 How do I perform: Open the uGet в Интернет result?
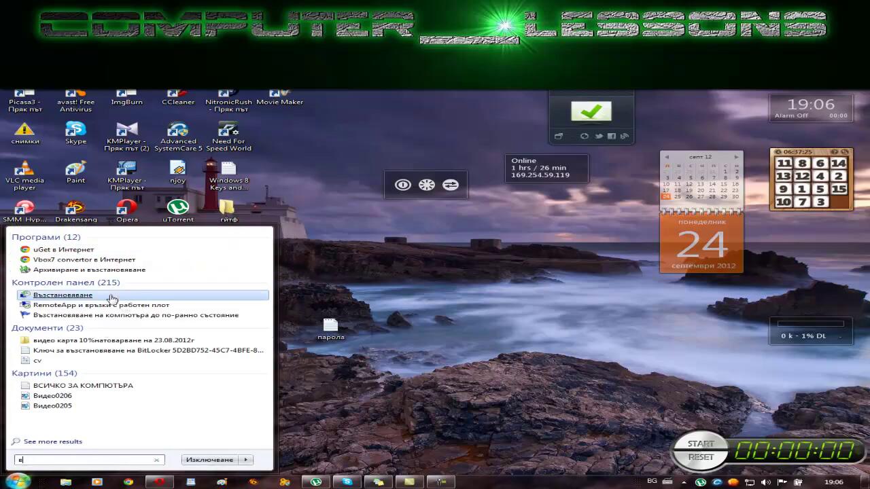pos(63,249)
